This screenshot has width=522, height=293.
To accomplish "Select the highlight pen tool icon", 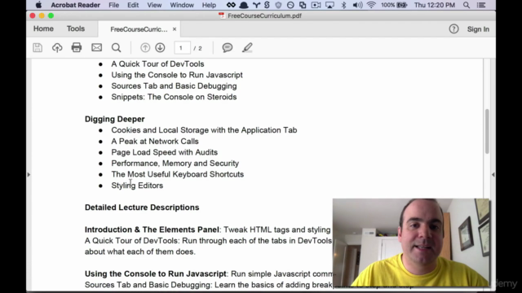I will point(247,48).
